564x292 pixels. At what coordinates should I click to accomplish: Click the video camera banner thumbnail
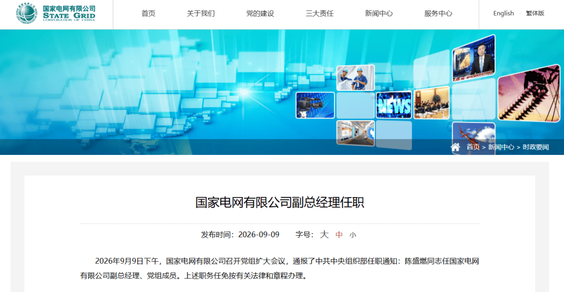[x=315, y=105]
